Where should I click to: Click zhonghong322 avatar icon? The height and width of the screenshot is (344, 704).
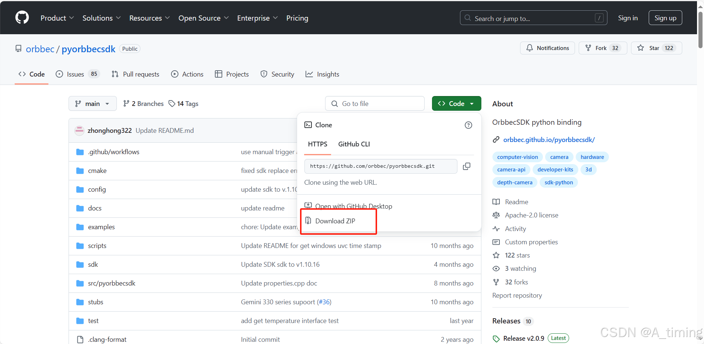pyautogui.click(x=79, y=131)
